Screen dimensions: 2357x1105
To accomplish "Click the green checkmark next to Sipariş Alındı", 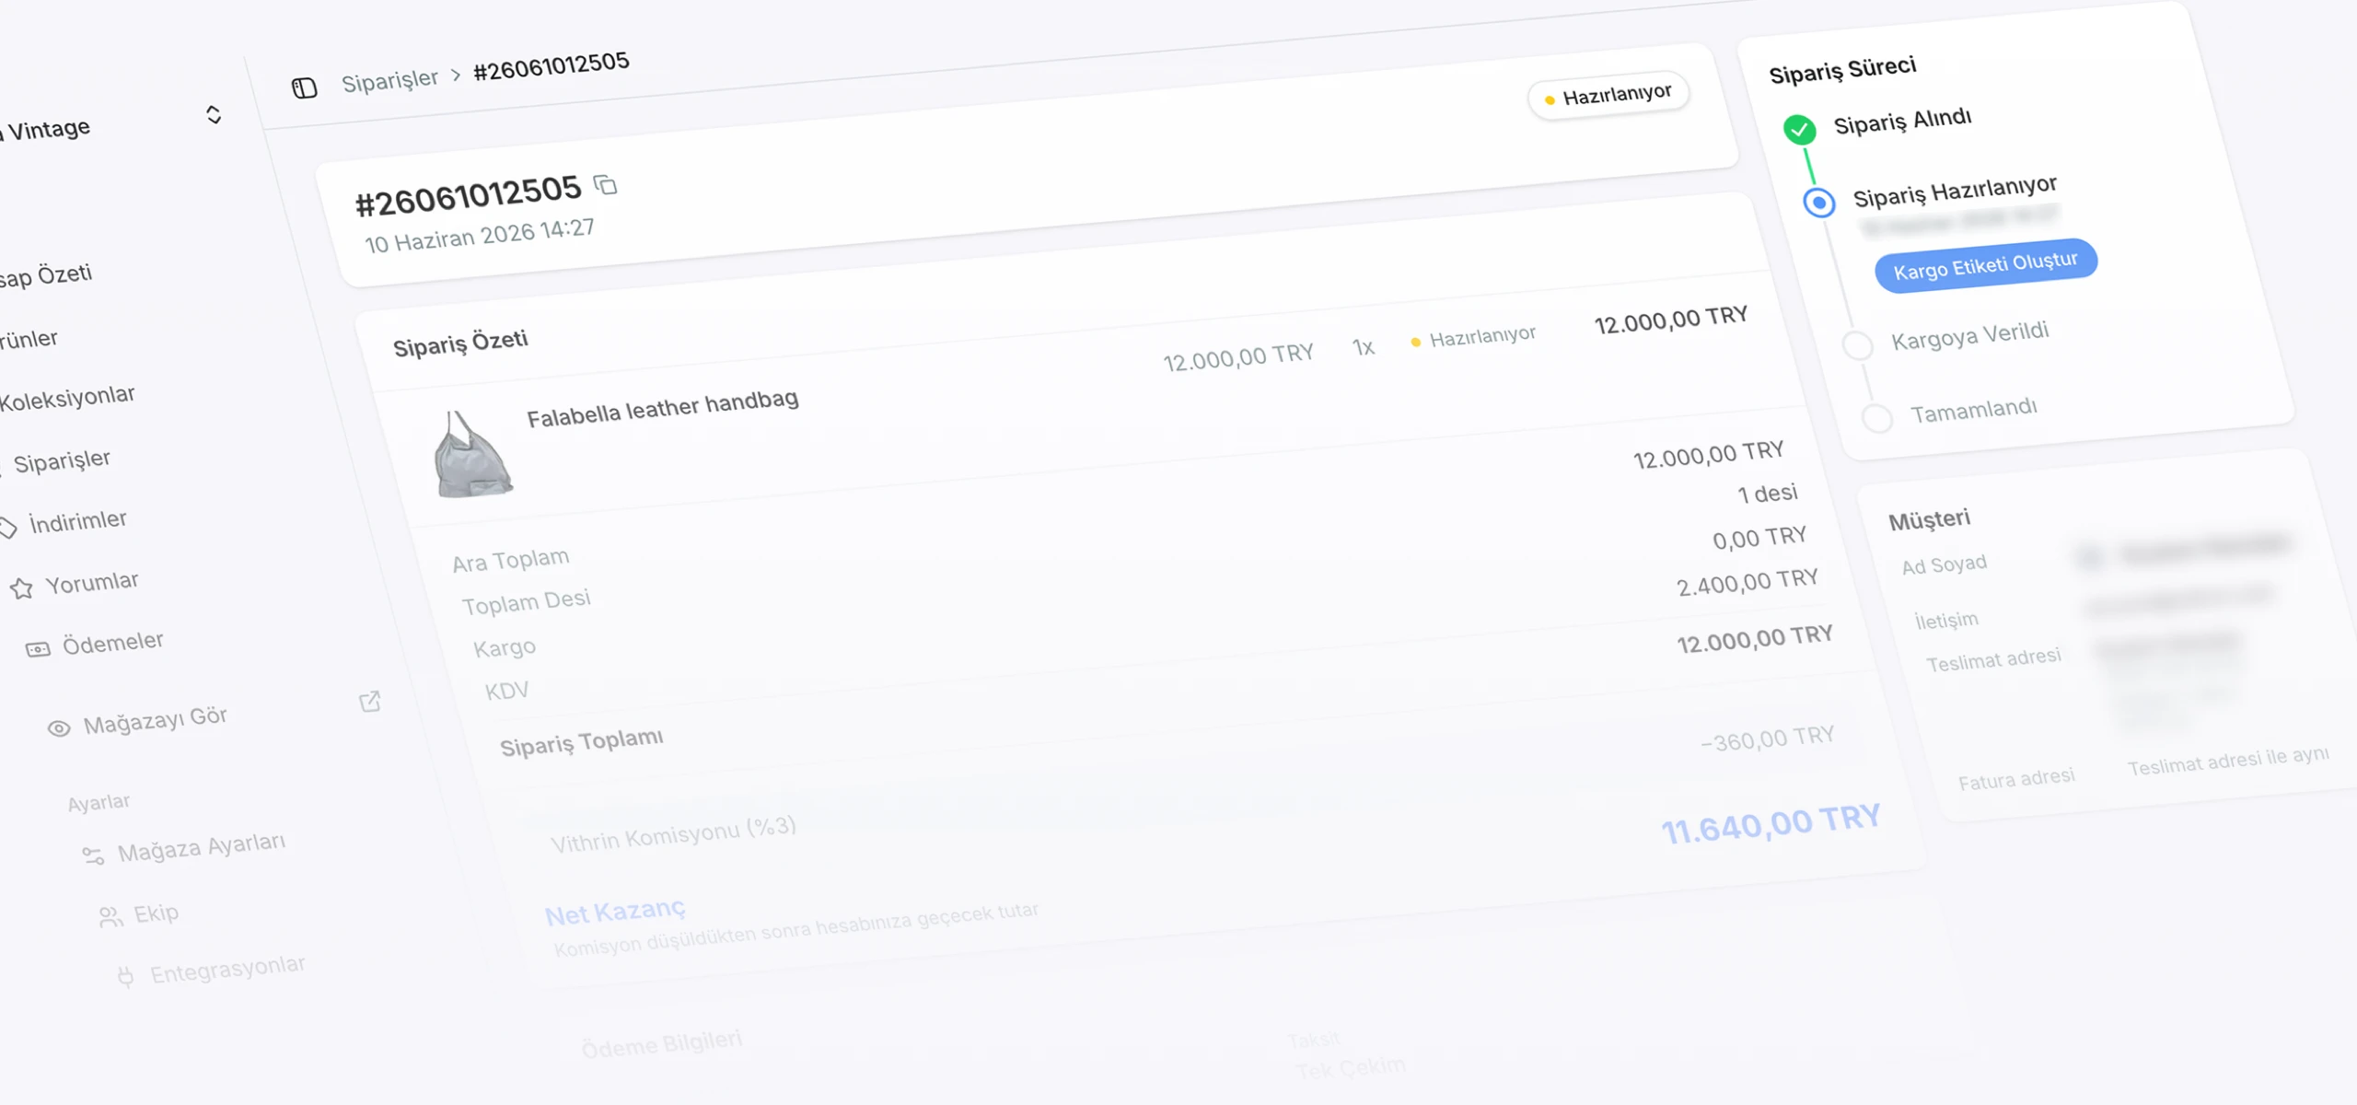I will click(1799, 129).
